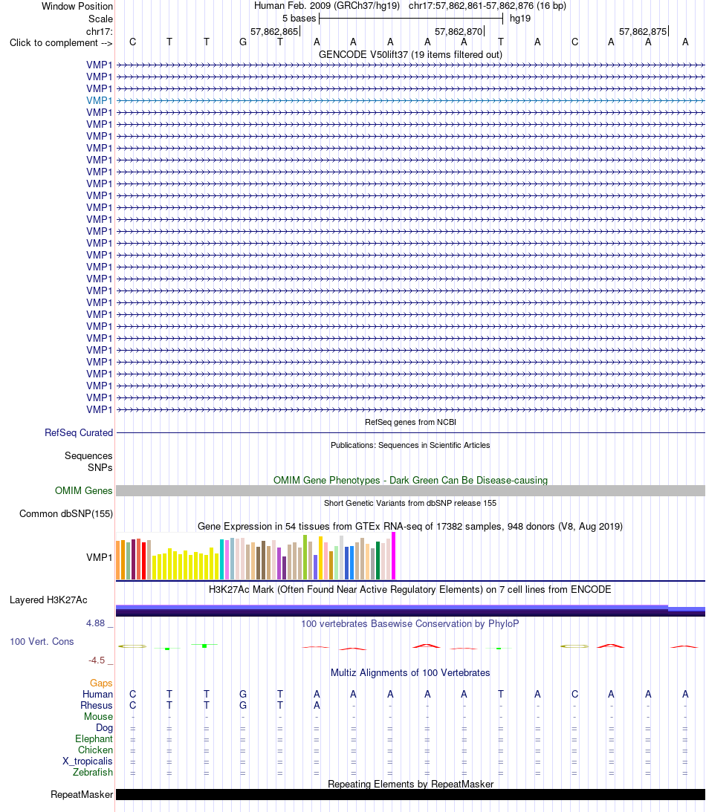Image resolution: width=706 pixels, height=812 pixels.
Task: Click the first orange GTEx expression bar
Action: coord(118,560)
